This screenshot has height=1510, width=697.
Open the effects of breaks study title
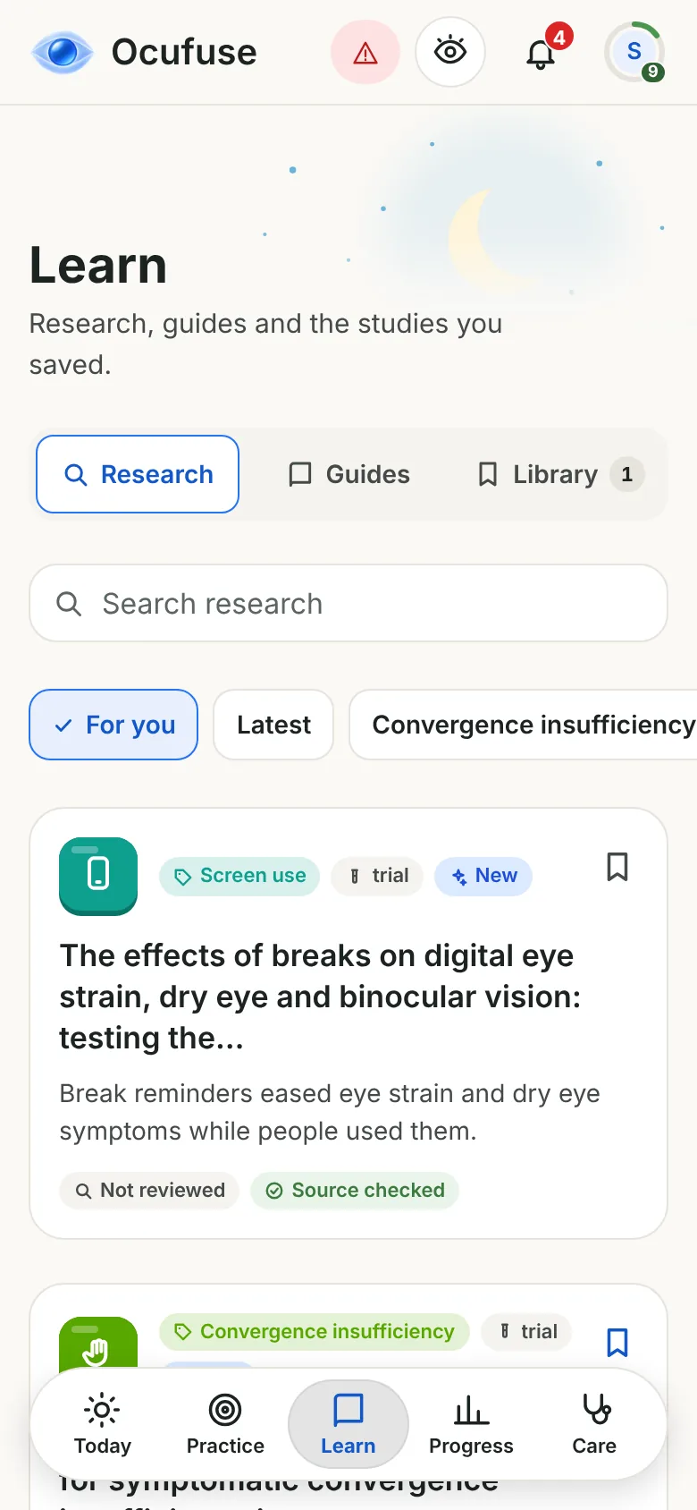click(x=322, y=997)
